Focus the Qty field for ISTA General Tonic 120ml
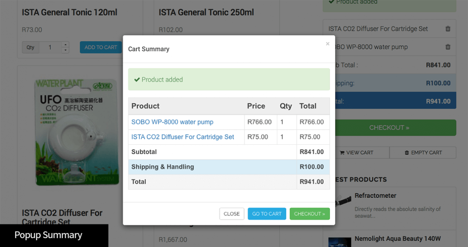This screenshot has height=247, width=468. click(x=50, y=47)
